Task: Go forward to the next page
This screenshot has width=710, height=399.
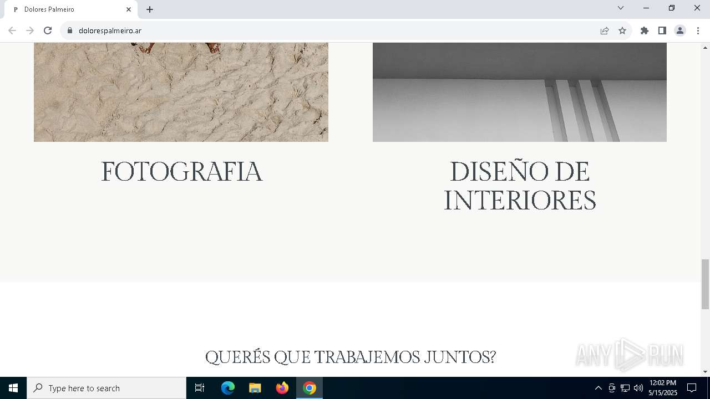Action: [x=30, y=30]
